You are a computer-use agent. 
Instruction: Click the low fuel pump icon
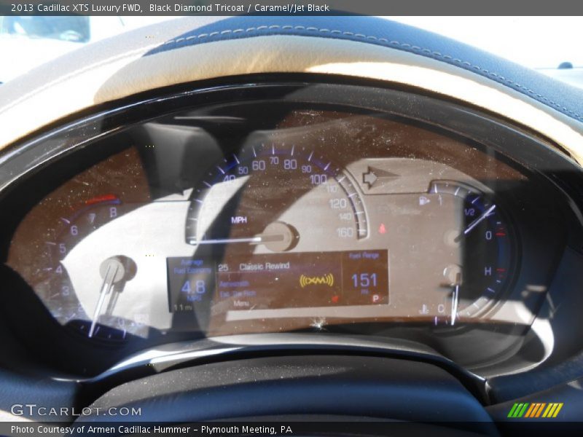[x=423, y=200]
